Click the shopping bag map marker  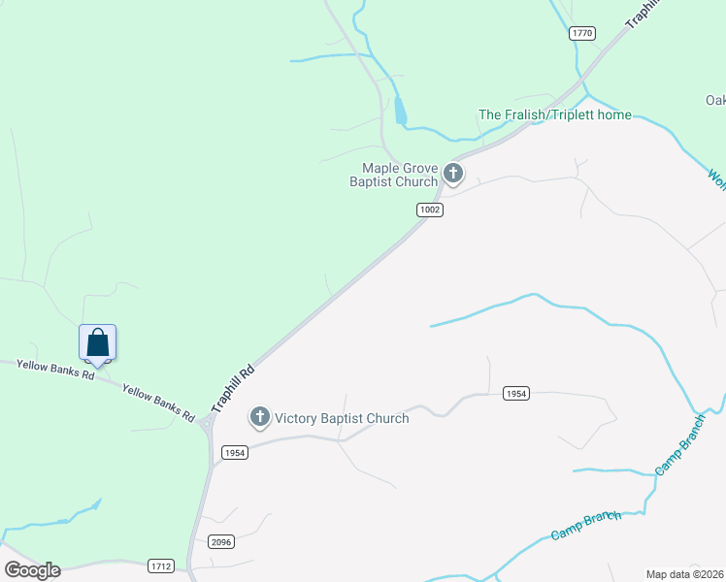[97, 344]
